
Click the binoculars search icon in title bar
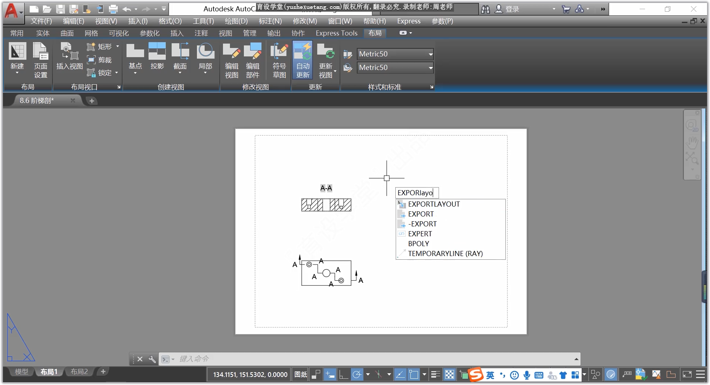pos(486,9)
